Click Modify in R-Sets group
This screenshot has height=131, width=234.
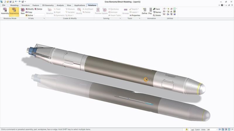pyautogui.click(x=29, y=9)
